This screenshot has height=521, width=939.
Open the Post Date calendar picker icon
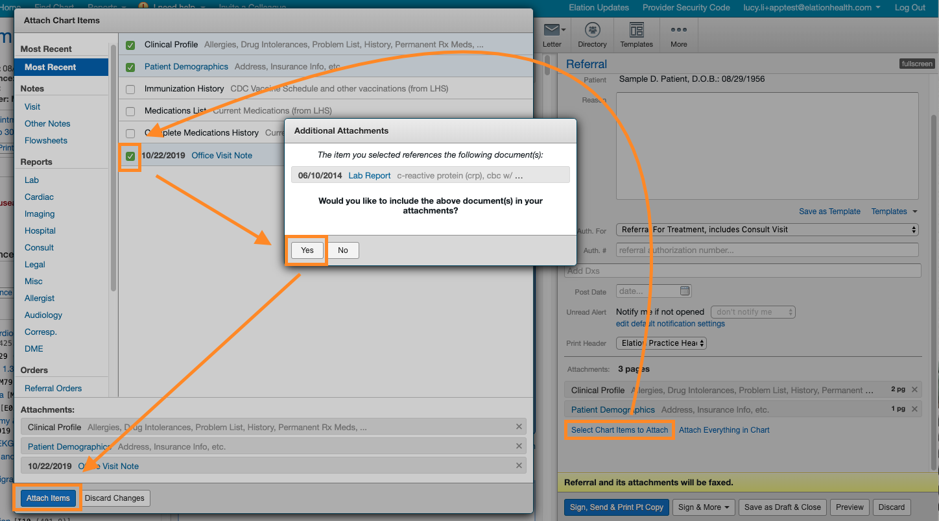pos(685,291)
